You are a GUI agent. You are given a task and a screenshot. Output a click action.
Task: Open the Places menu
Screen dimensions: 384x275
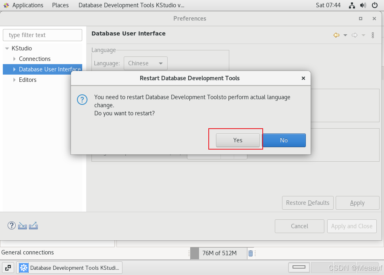pyautogui.click(x=60, y=5)
